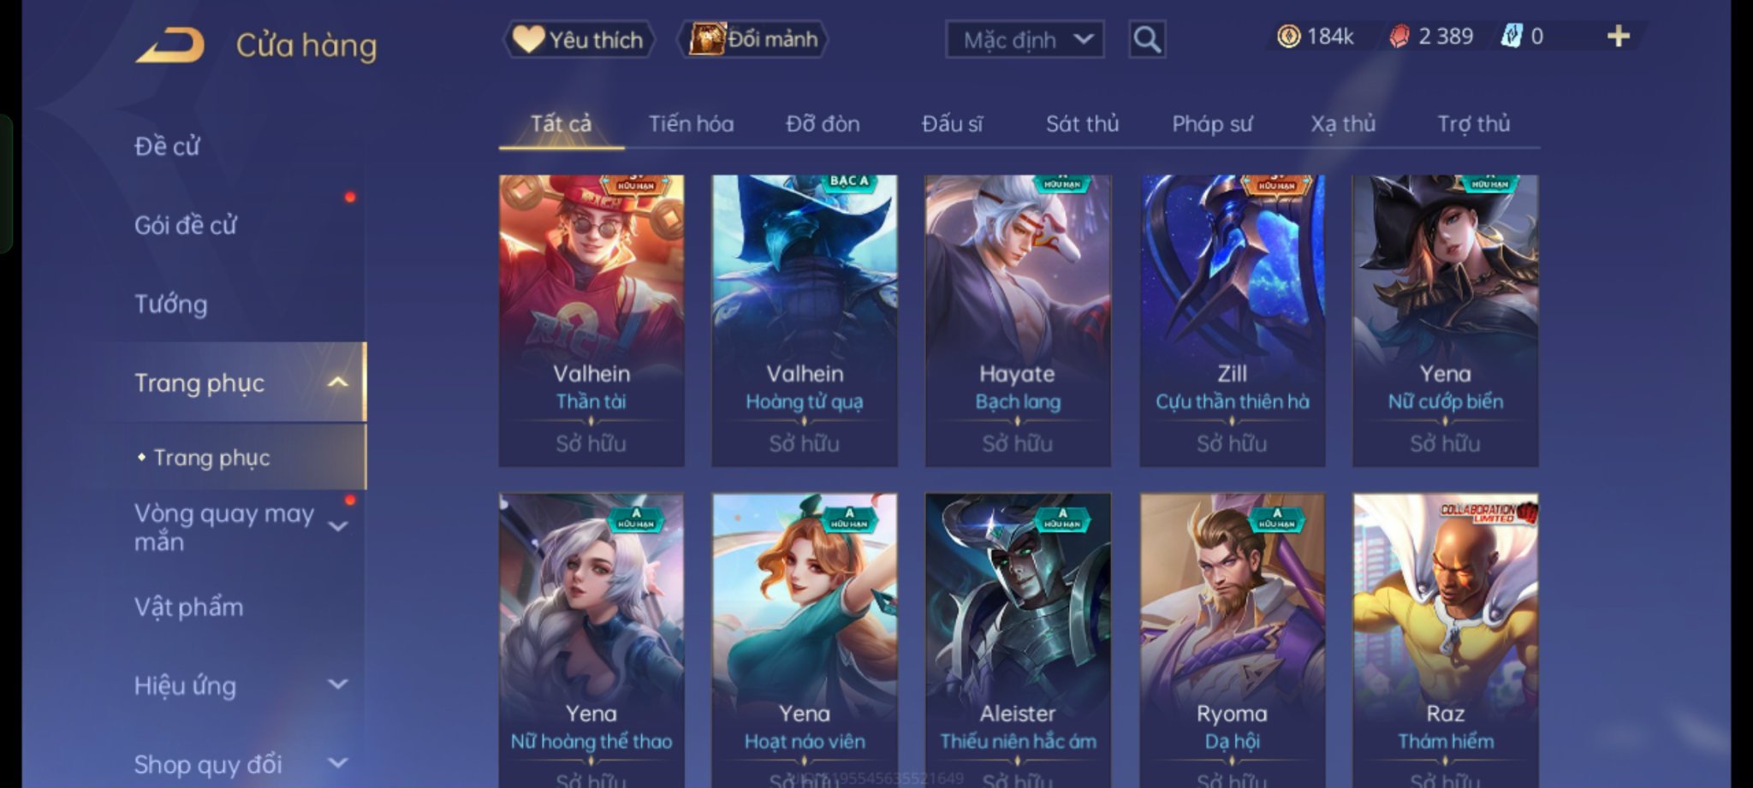Viewport: 1753px width, 788px height.
Task: Open Yêu thích favorites heart button
Action: click(579, 39)
